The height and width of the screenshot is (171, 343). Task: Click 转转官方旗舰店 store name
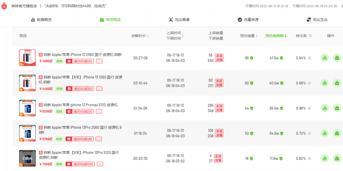pyautogui.click(x=24, y=6)
